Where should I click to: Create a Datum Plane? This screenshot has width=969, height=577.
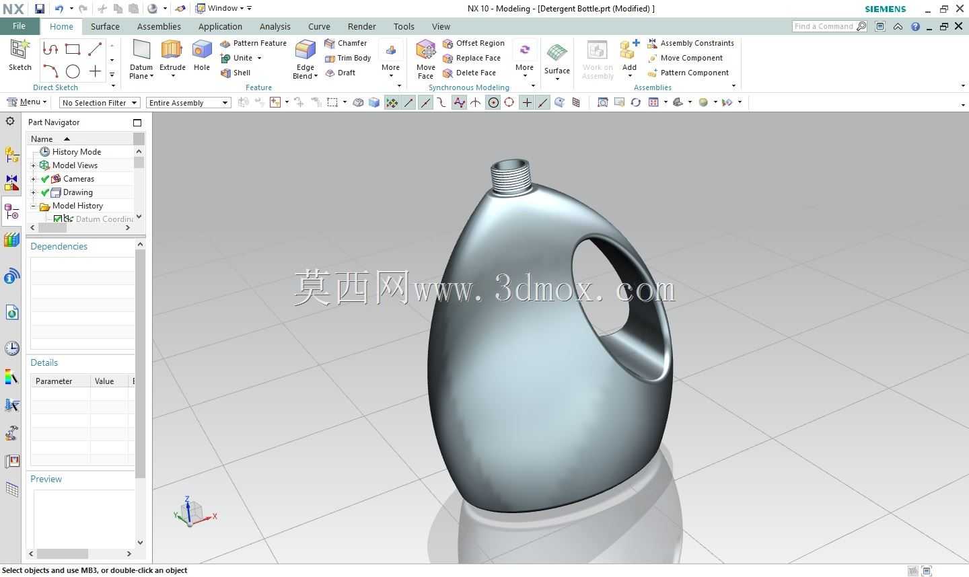click(x=141, y=59)
